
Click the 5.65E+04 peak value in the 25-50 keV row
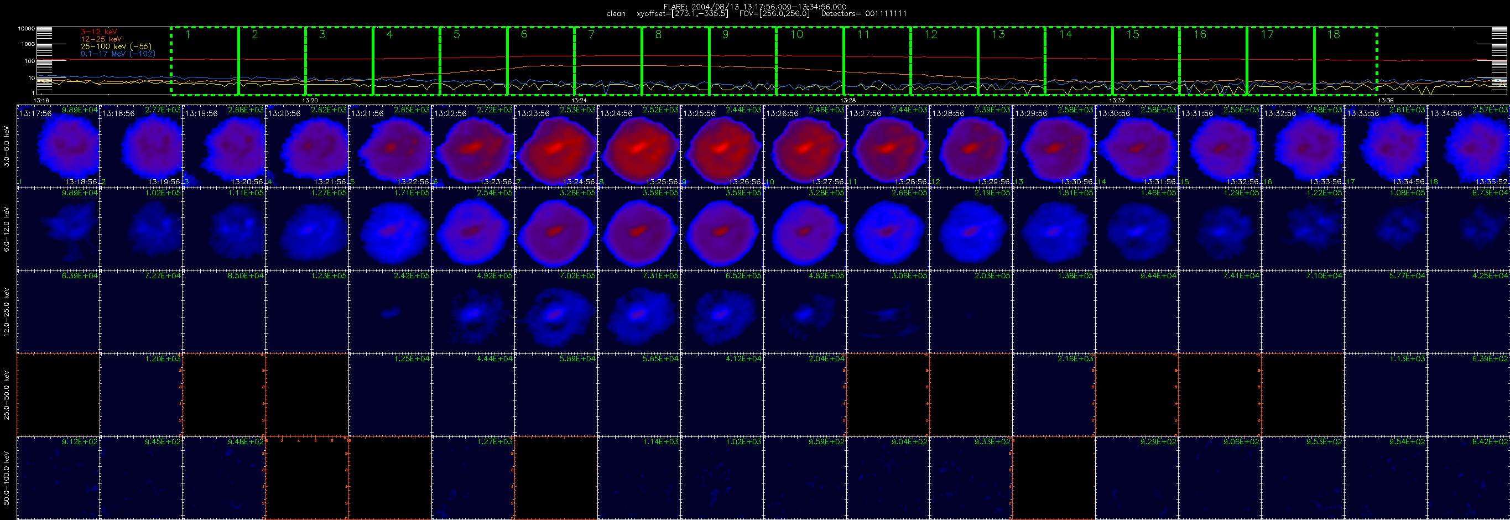pos(661,358)
